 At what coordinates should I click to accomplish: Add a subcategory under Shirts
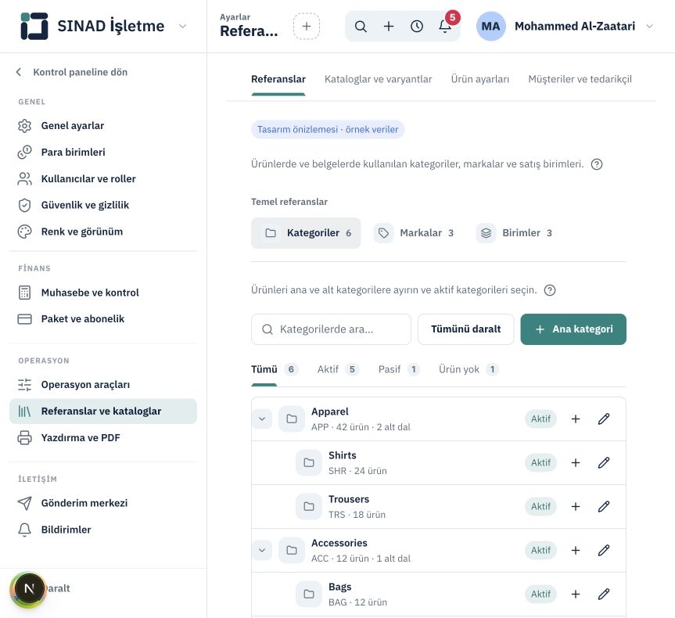(576, 462)
